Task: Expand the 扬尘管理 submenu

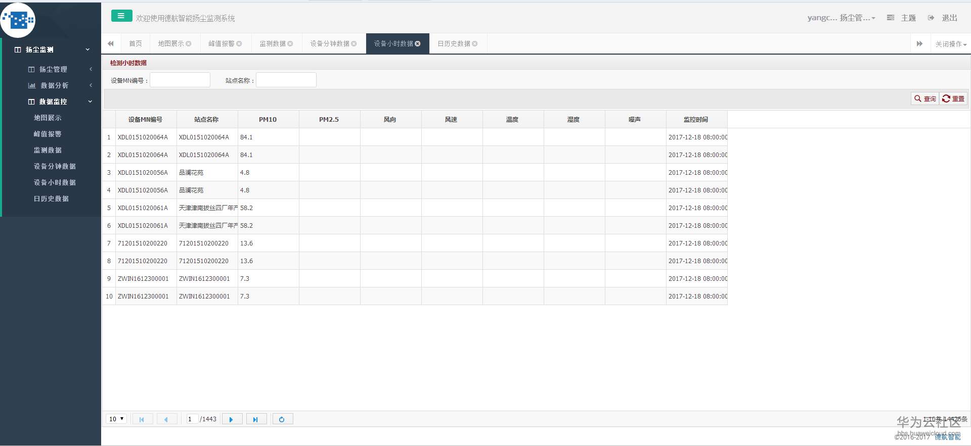Action: (91, 69)
